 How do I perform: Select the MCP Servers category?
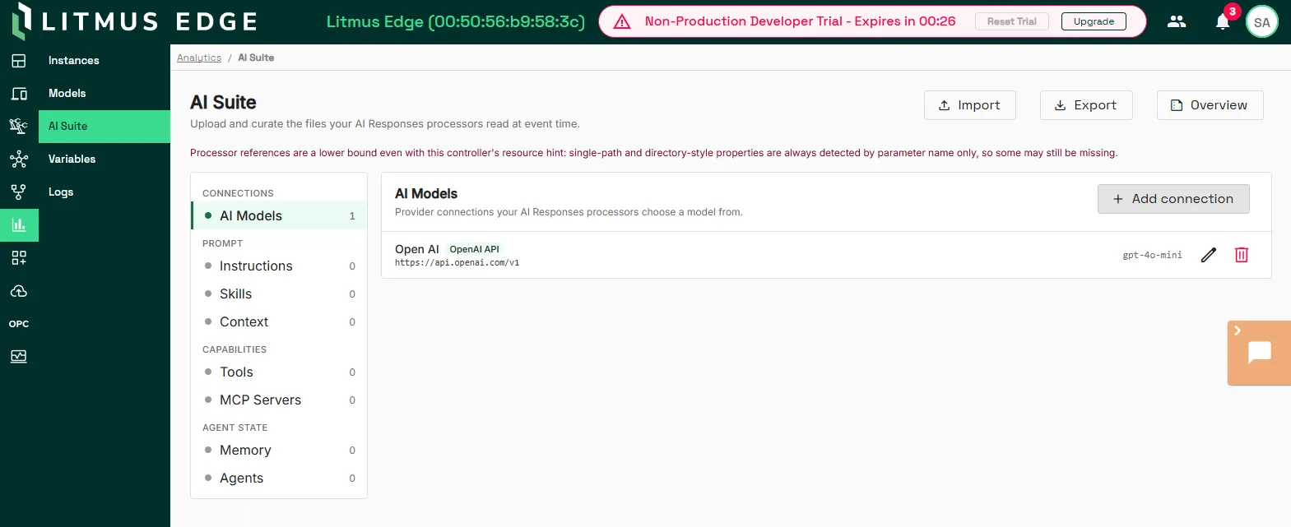[x=279, y=400]
